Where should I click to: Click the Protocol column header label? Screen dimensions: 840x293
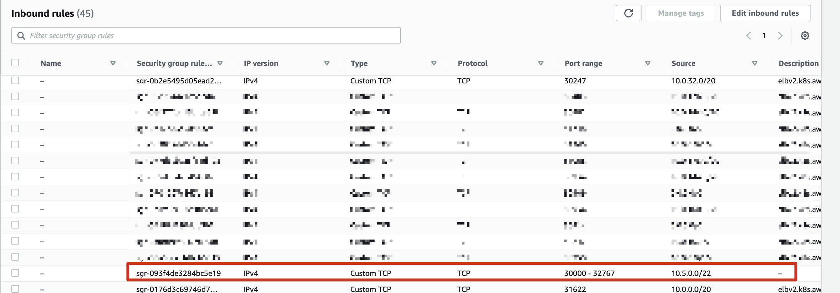472,63
